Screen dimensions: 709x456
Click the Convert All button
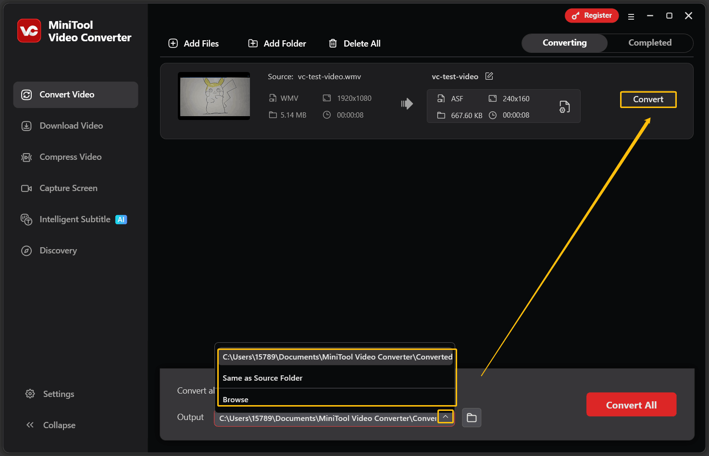tap(631, 405)
